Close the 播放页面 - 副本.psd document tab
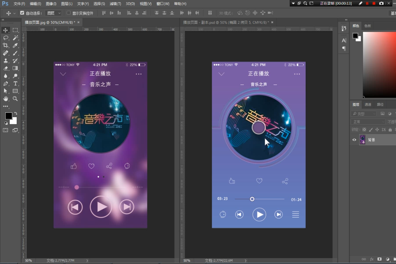Screen dimensions: 396x264 [x=272, y=22]
